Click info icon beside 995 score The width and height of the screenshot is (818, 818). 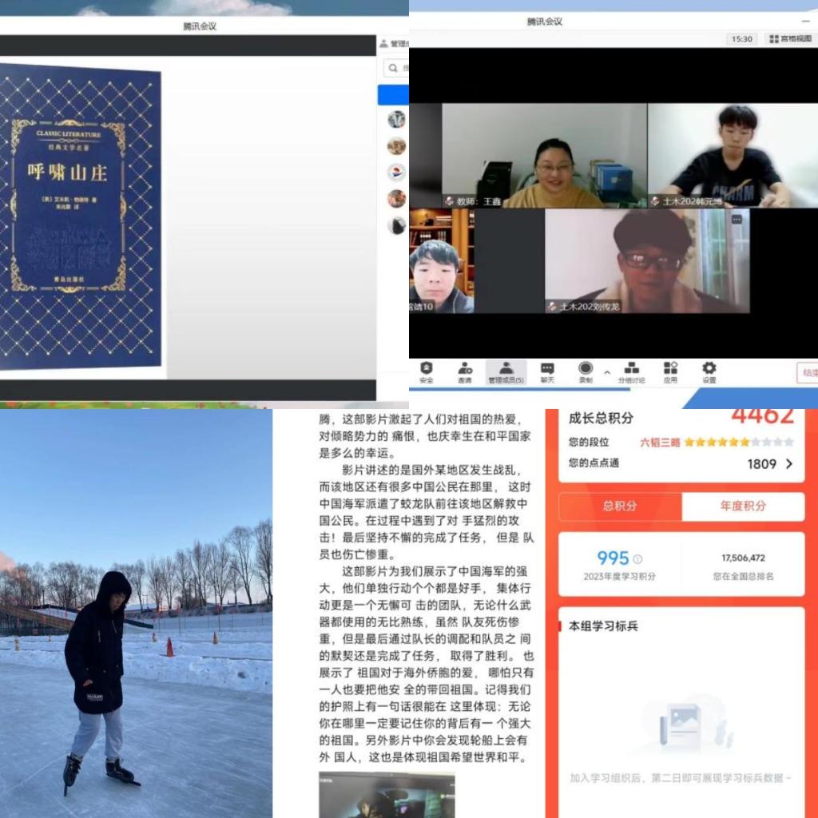637,559
